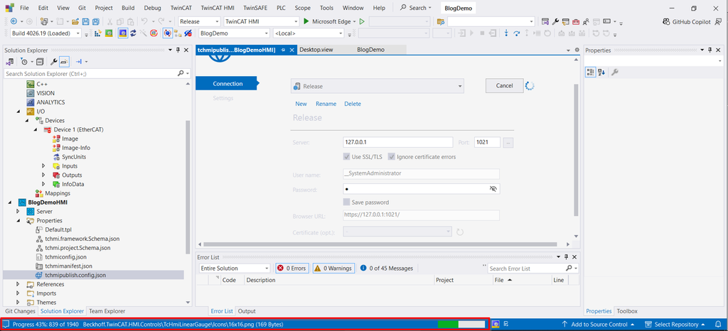Click the Start Without Debugging outline arrow
This screenshot has width=728, height=331.
(x=362, y=21)
